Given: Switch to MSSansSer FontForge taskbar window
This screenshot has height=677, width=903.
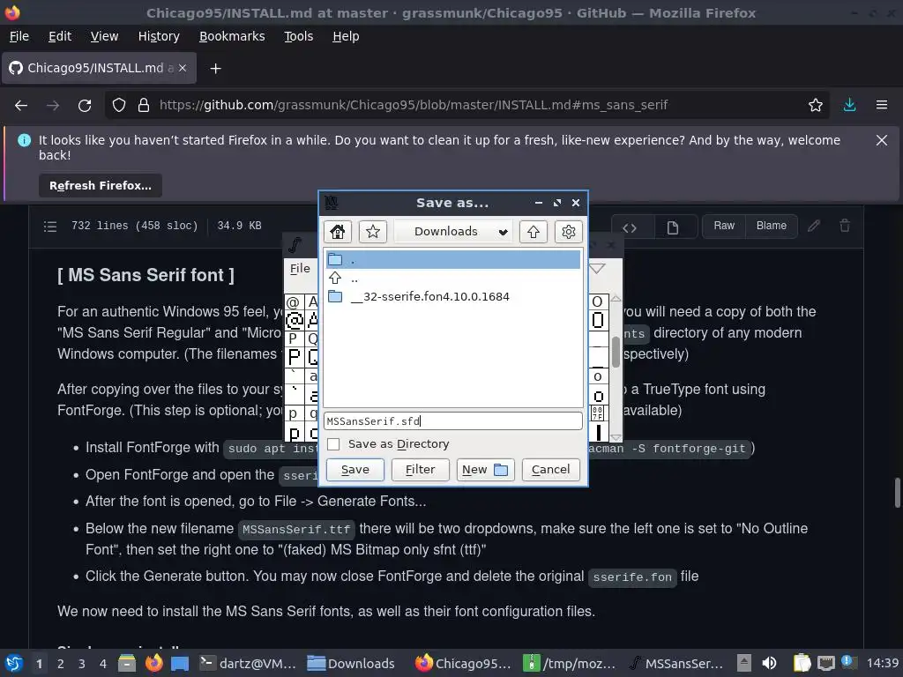Looking at the screenshot, I should coord(677,664).
